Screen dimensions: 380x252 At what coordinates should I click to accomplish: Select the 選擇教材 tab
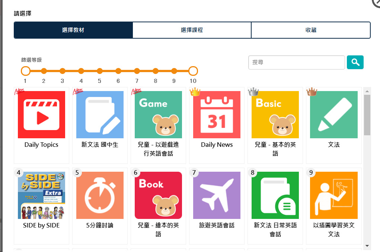click(73, 30)
